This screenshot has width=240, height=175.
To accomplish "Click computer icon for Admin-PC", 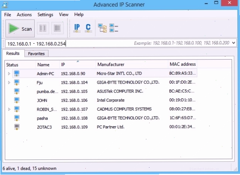I will (17, 74).
